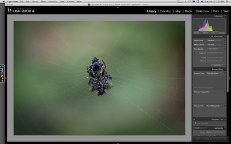Decrease Exposure by a large step

(x=209, y=53)
